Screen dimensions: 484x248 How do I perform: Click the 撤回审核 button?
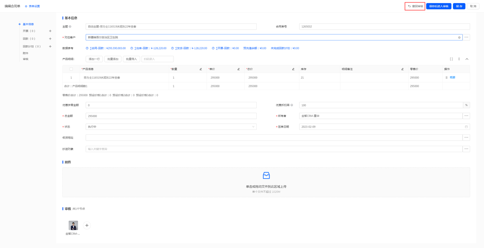tap(415, 6)
